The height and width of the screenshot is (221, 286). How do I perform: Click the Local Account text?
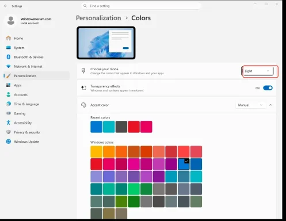(x=29, y=23)
